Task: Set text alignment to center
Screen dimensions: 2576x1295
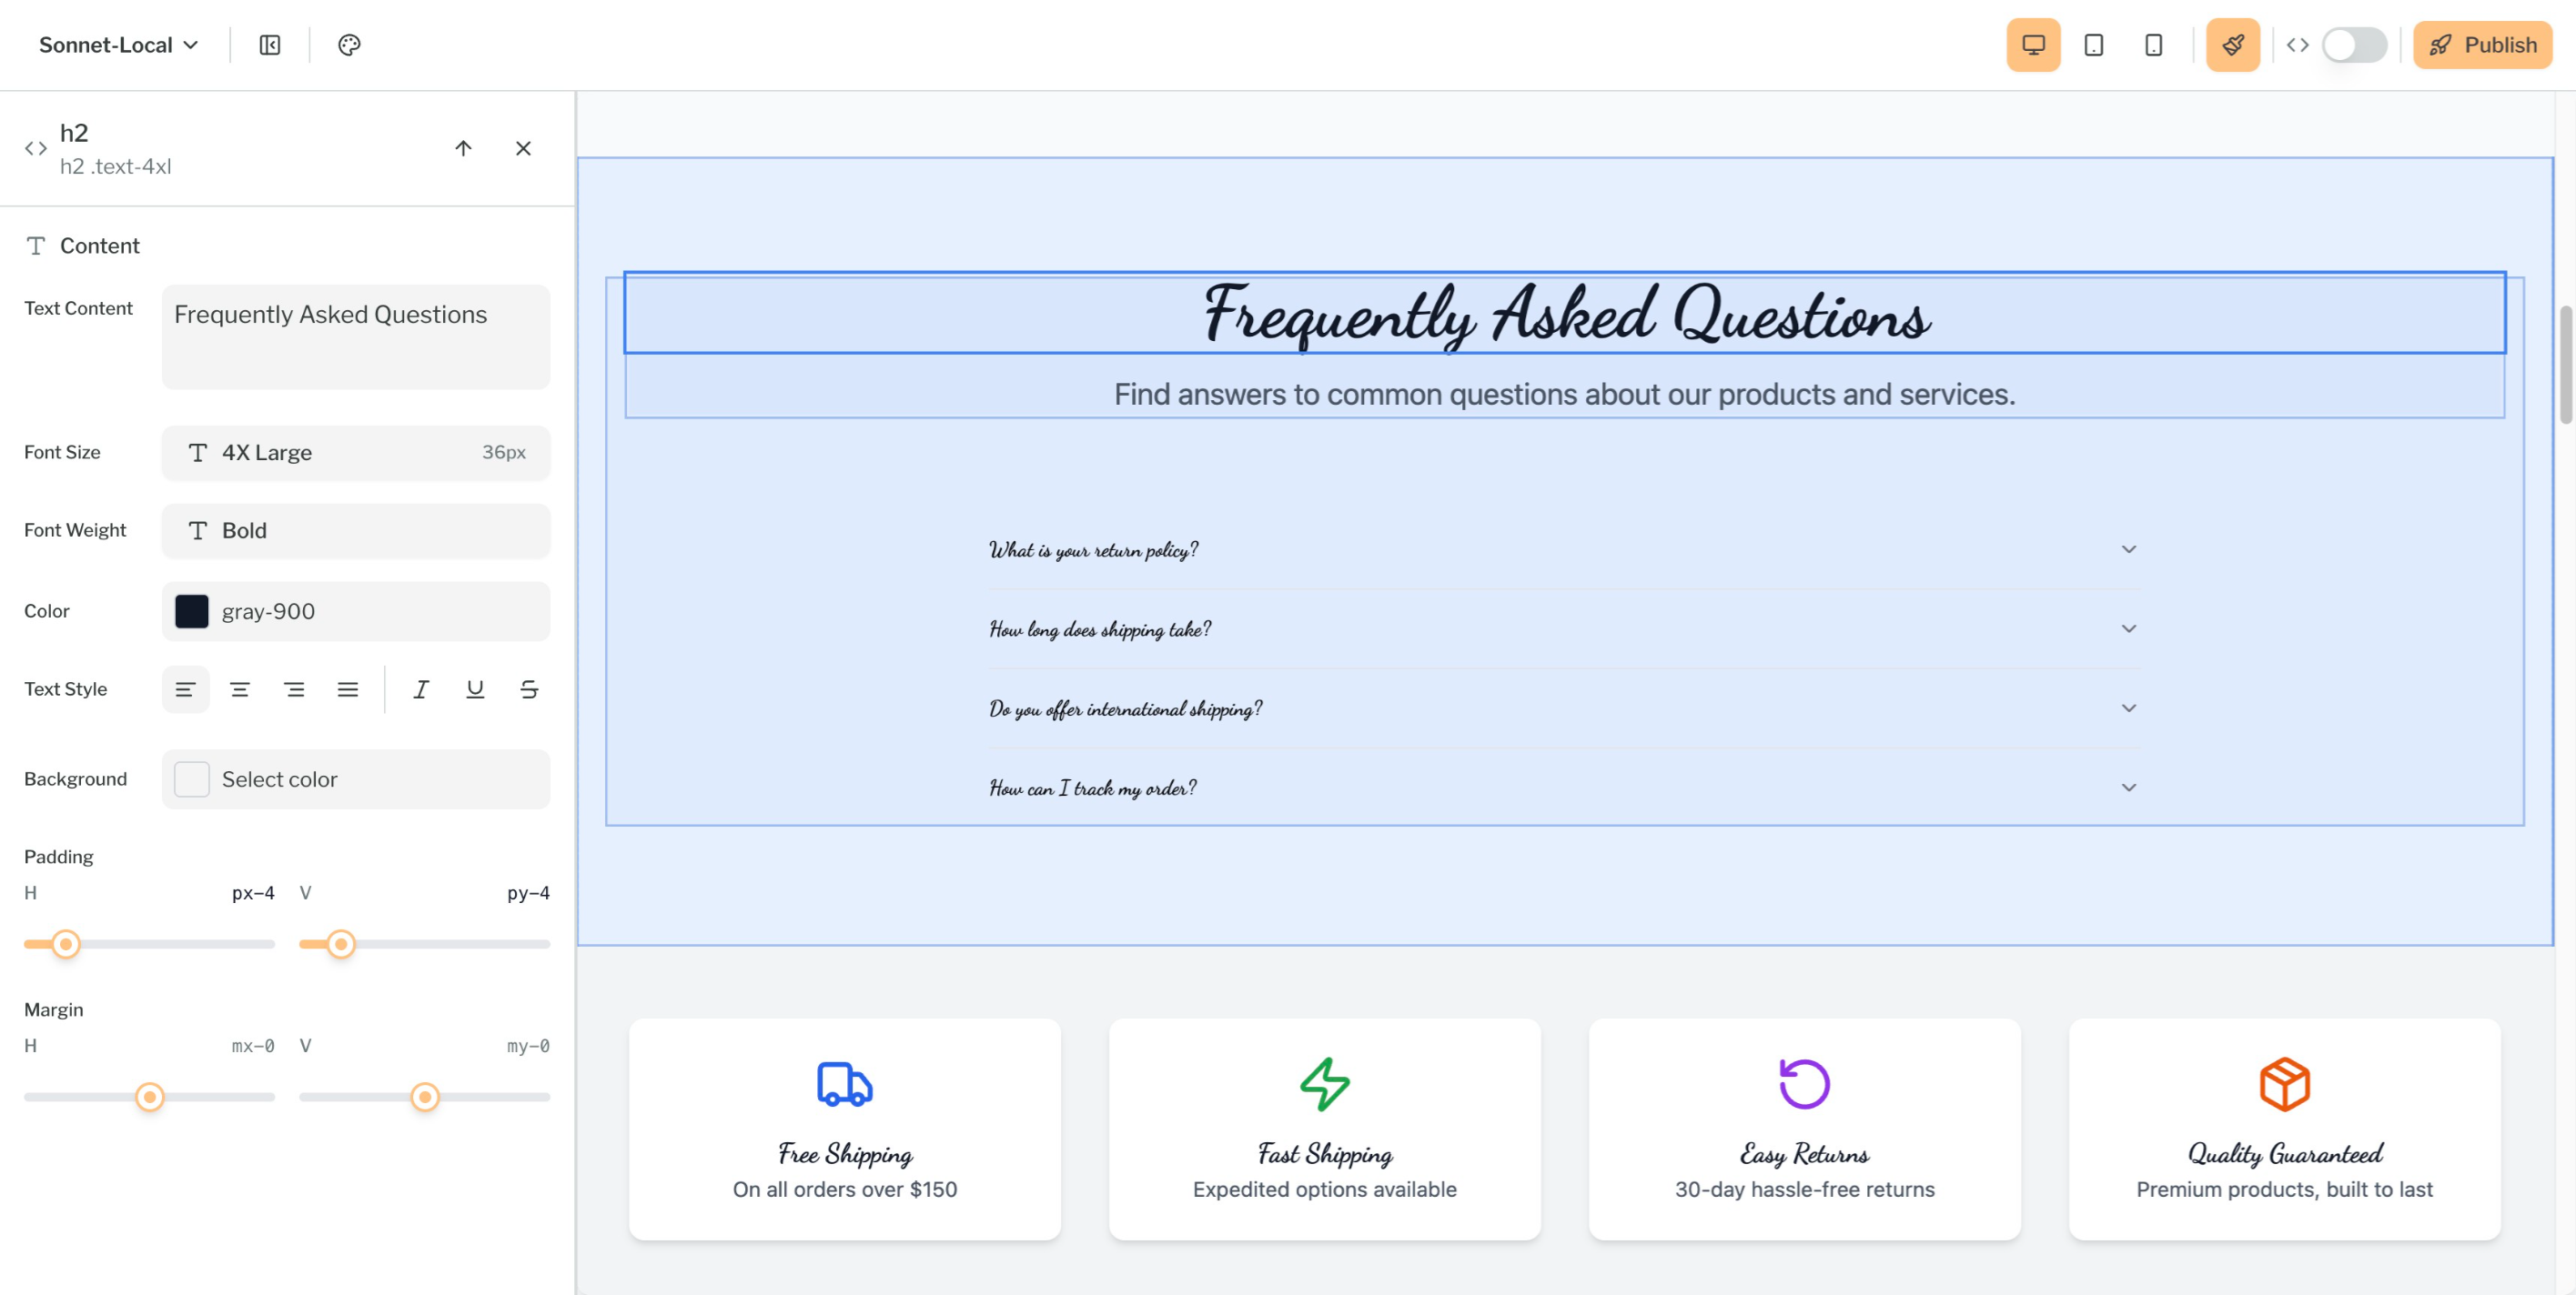Action: point(240,688)
